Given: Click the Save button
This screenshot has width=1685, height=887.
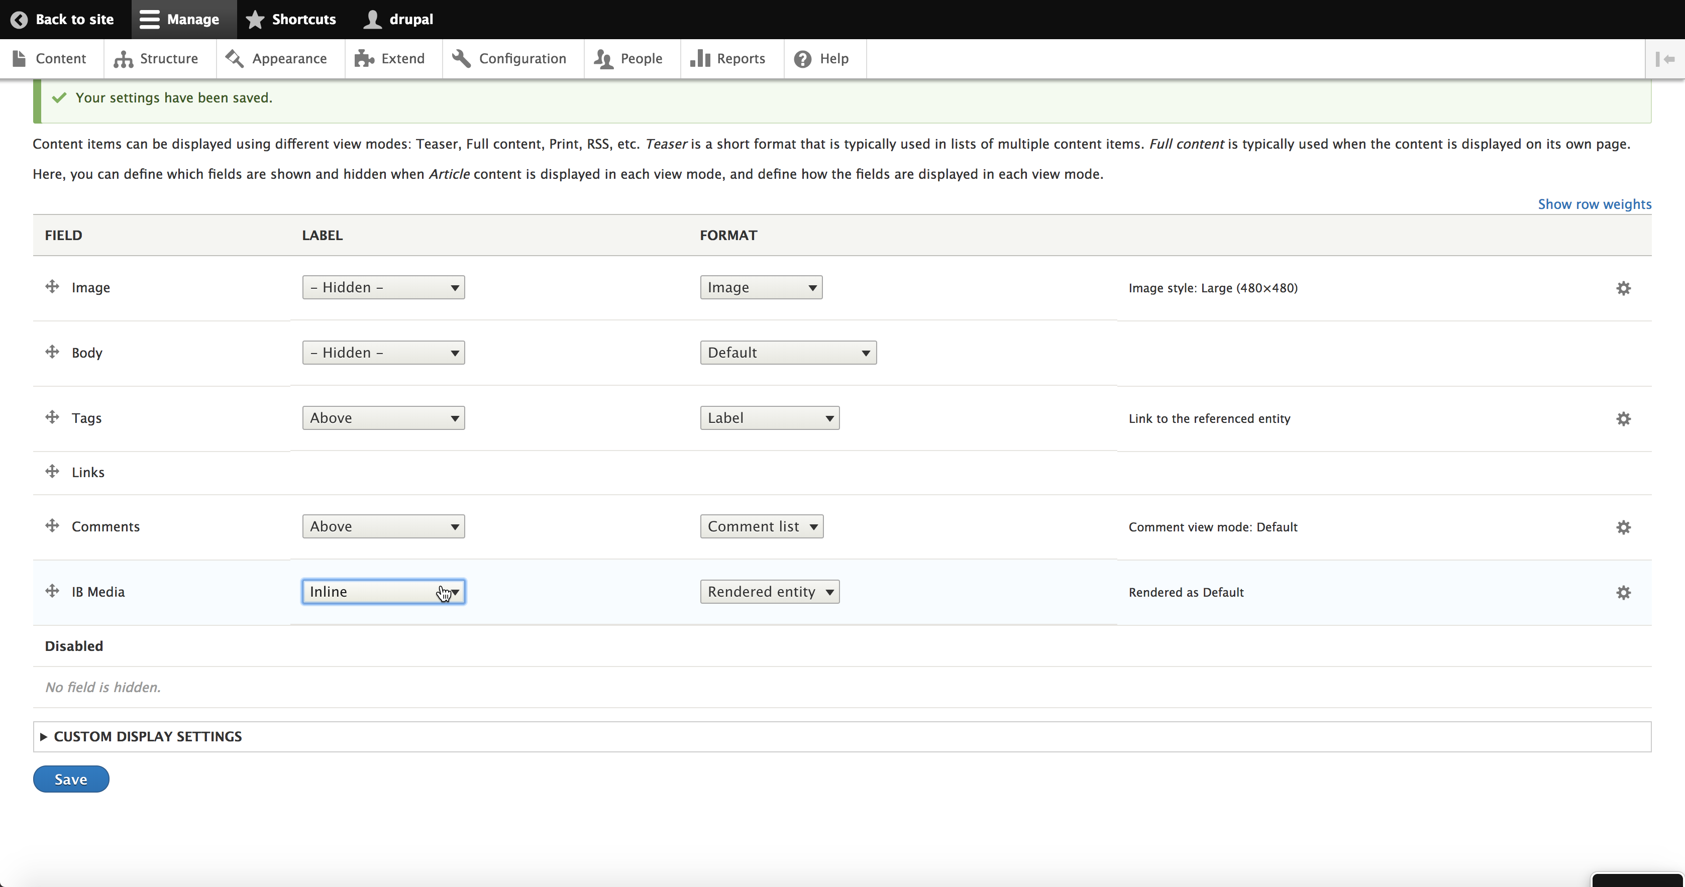Looking at the screenshot, I should (x=71, y=779).
